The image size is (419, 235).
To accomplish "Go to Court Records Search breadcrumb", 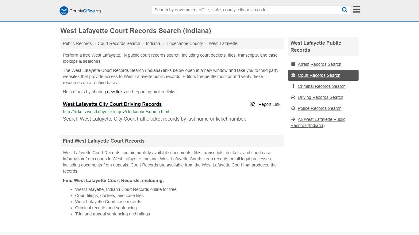I will tap(119, 43).
